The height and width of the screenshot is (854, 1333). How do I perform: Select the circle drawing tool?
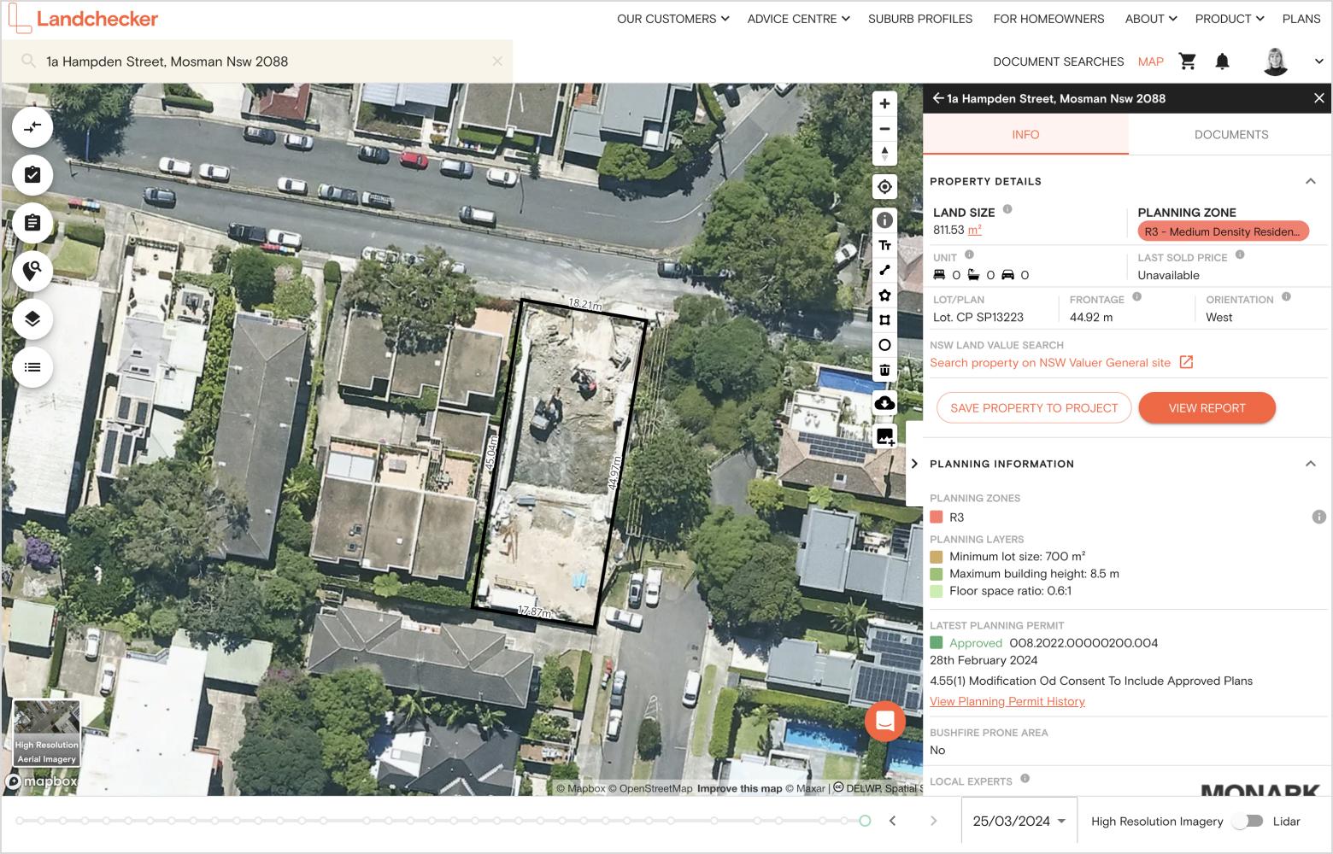pos(884,345)
